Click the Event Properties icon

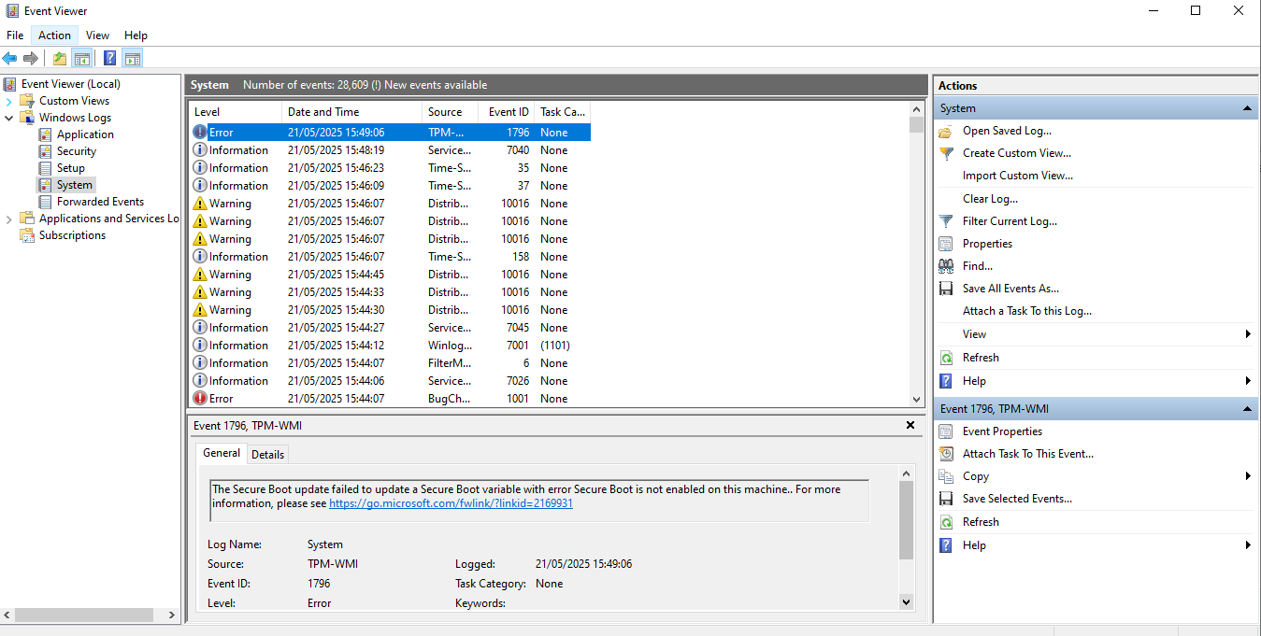point(946,431)
